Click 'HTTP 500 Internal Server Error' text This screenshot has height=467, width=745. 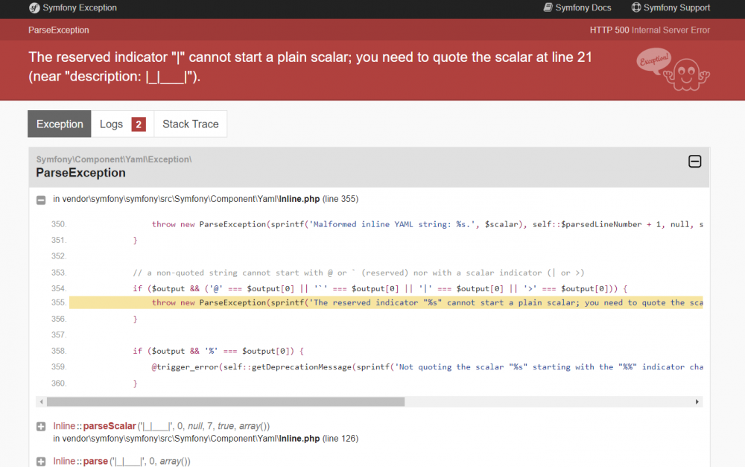pyautogui.click(x=650, y=30)
